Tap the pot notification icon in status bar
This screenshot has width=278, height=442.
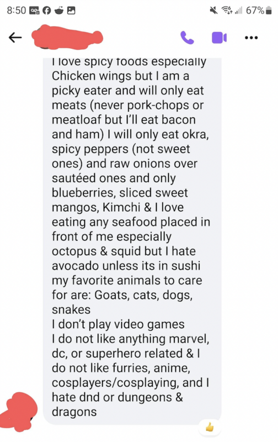coord(59,10)
